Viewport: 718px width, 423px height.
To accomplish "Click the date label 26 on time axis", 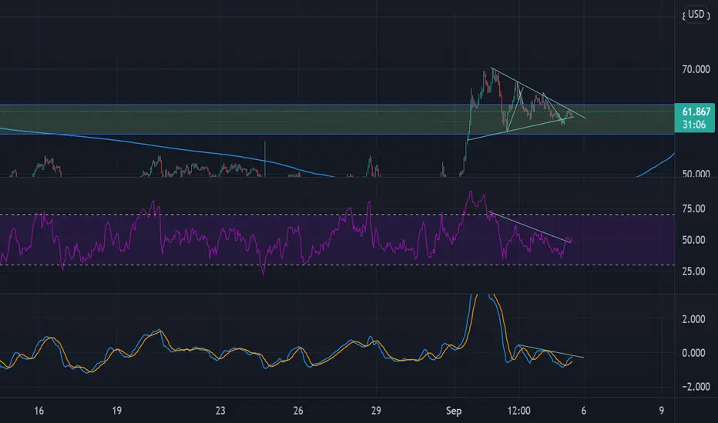I will click(x=298, y=411).
